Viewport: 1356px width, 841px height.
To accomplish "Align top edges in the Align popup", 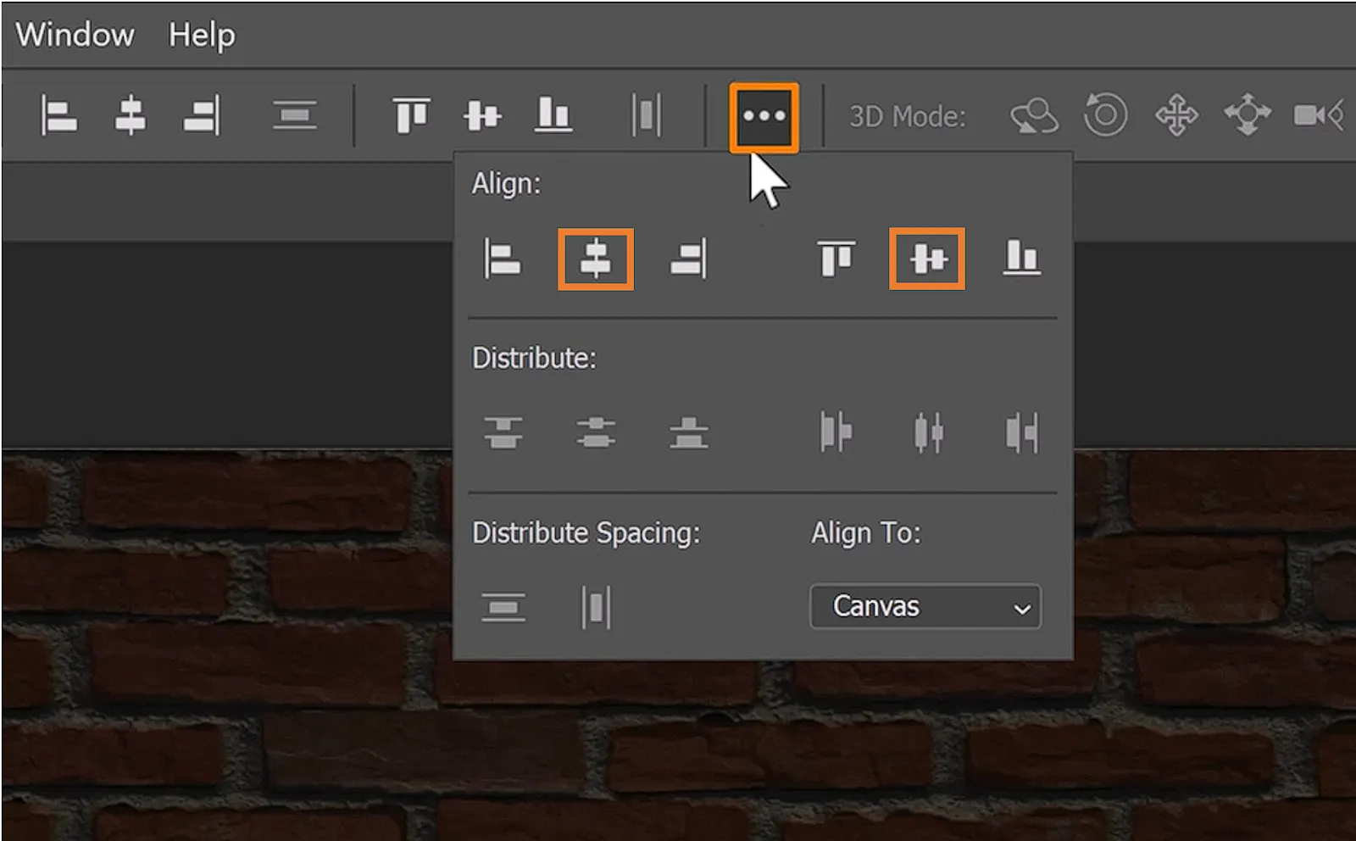I will (x=836, y=259).
